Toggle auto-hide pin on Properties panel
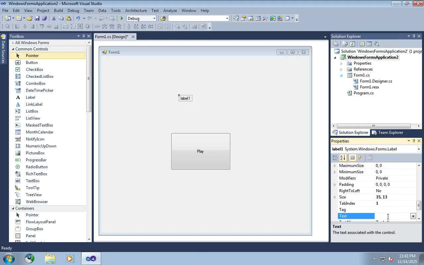424x265 pixels. [414, 141]
